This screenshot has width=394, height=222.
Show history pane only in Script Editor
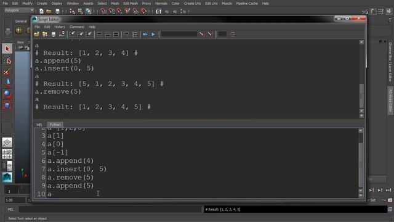[x=99, y=35]
